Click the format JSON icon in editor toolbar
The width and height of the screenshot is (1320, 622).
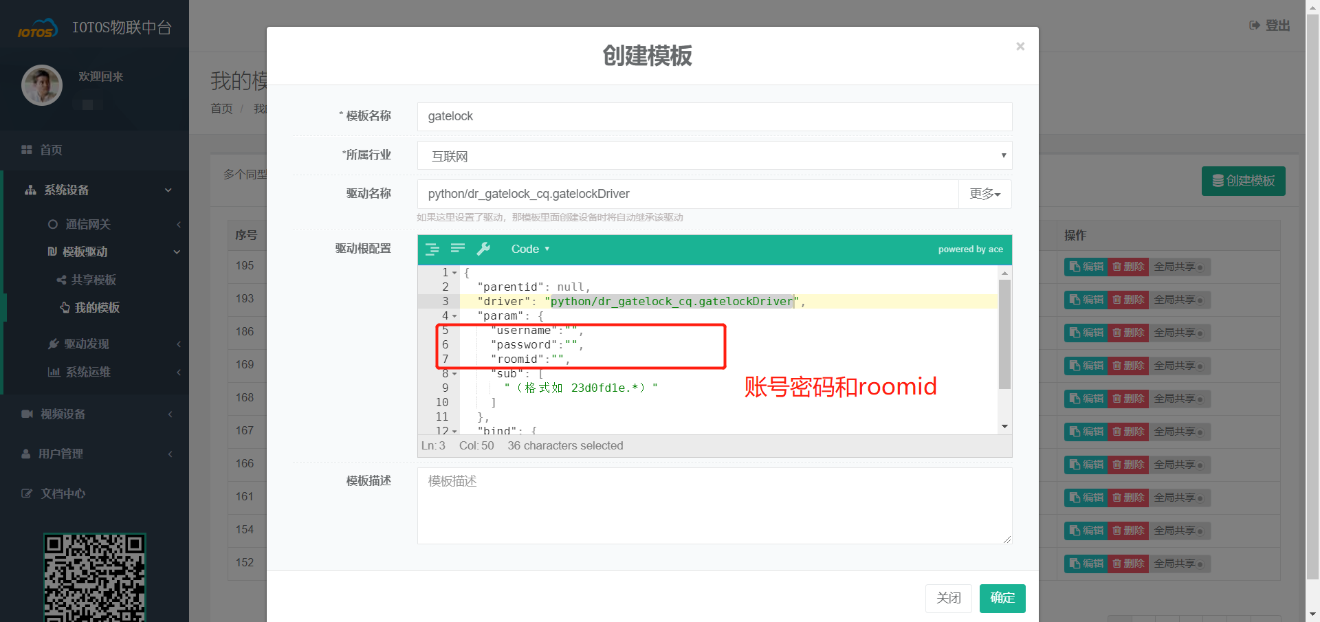(x=432, y=249)
